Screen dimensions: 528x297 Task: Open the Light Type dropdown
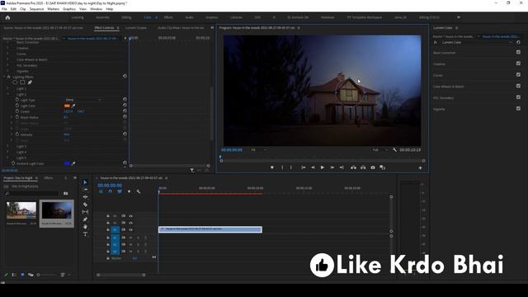(83, 100)
